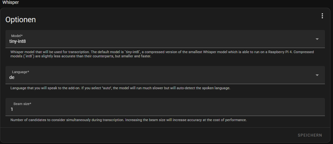
Task: Click the Model* field label
Action: coord(17,35)
